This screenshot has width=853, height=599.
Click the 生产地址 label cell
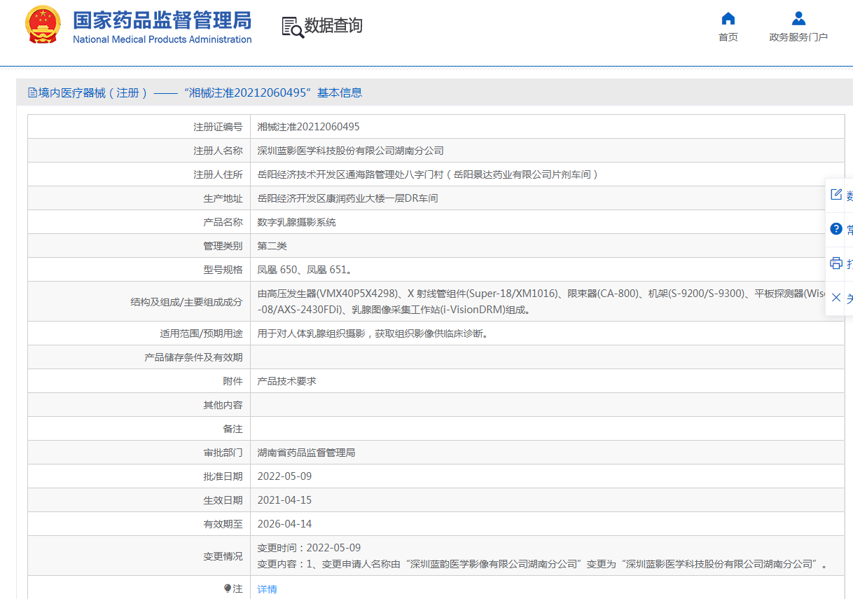point(139,198)
